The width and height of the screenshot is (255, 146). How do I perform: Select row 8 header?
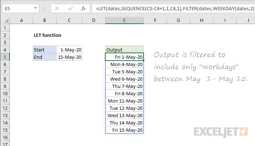click(5, 79)
